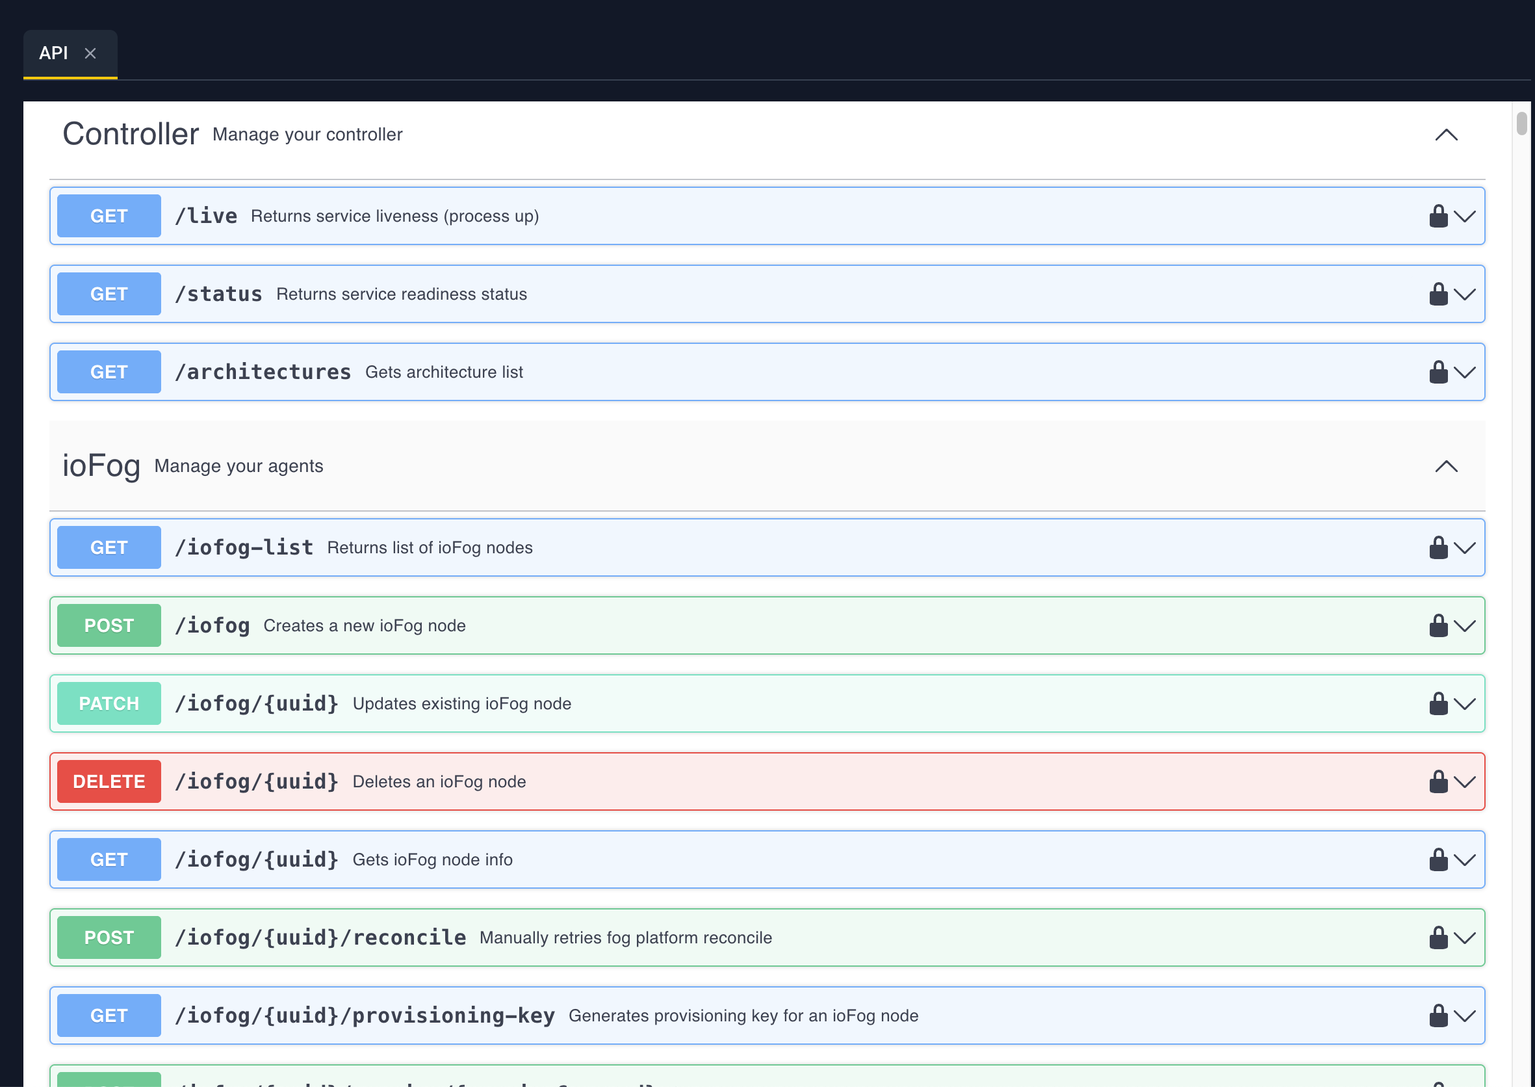Screen dimensions: 1535x1087
Task: Collapse the ioFog section chevron
Action: point(1446,467)
